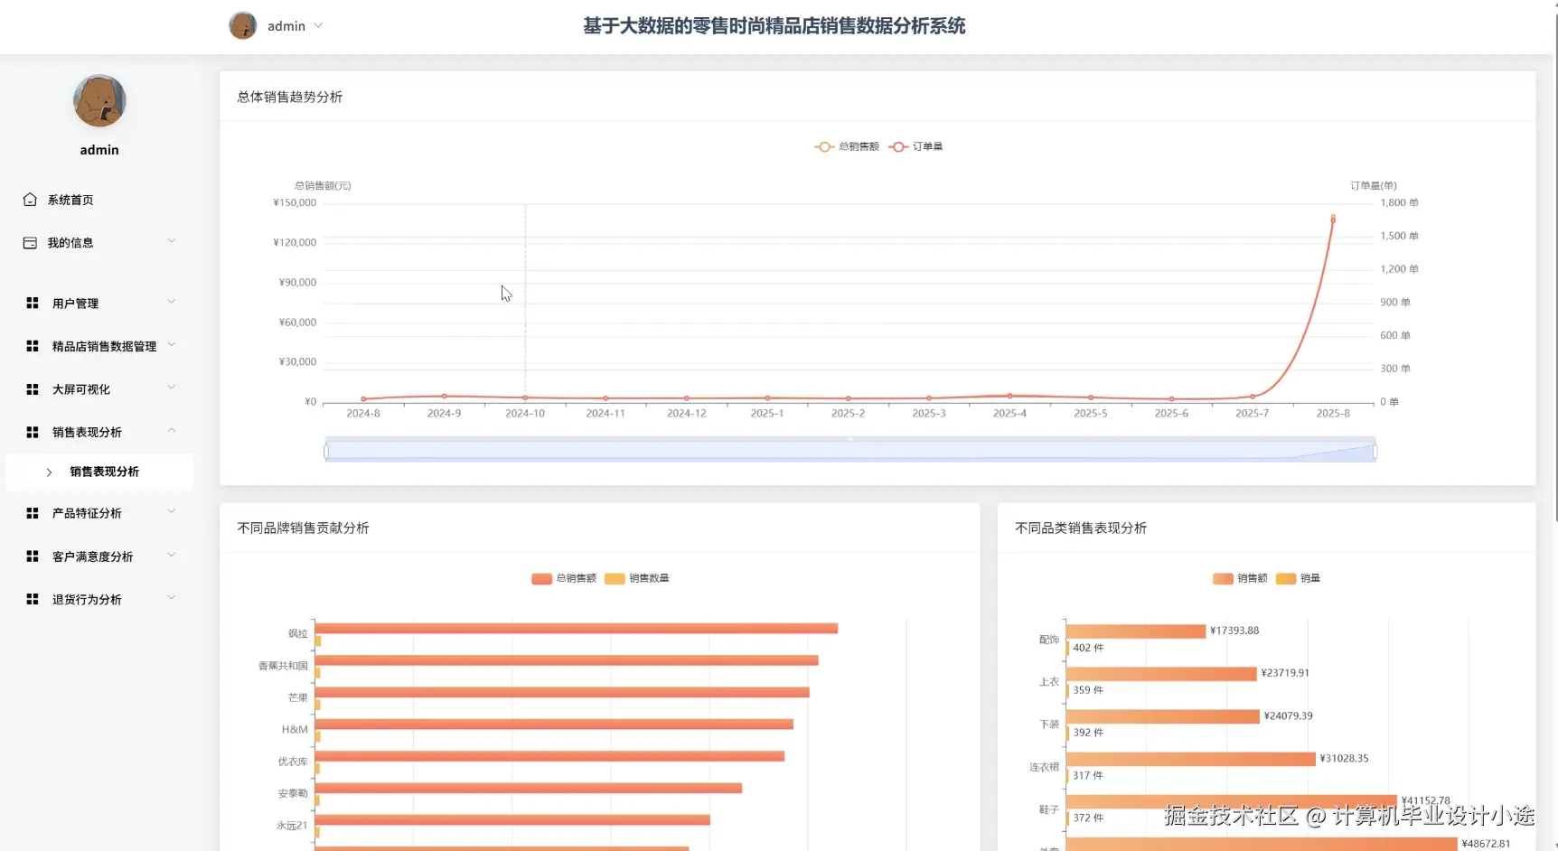Click the 402 件 quantity label
Screen dimensions: 1558x851
pyautogui.click(x=1088, y=648)
